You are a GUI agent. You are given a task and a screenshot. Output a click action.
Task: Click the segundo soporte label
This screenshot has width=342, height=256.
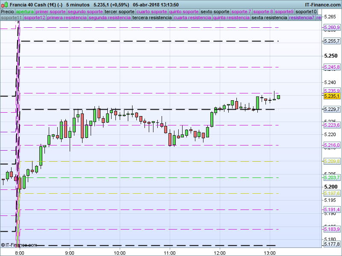[x=85, y=12]
